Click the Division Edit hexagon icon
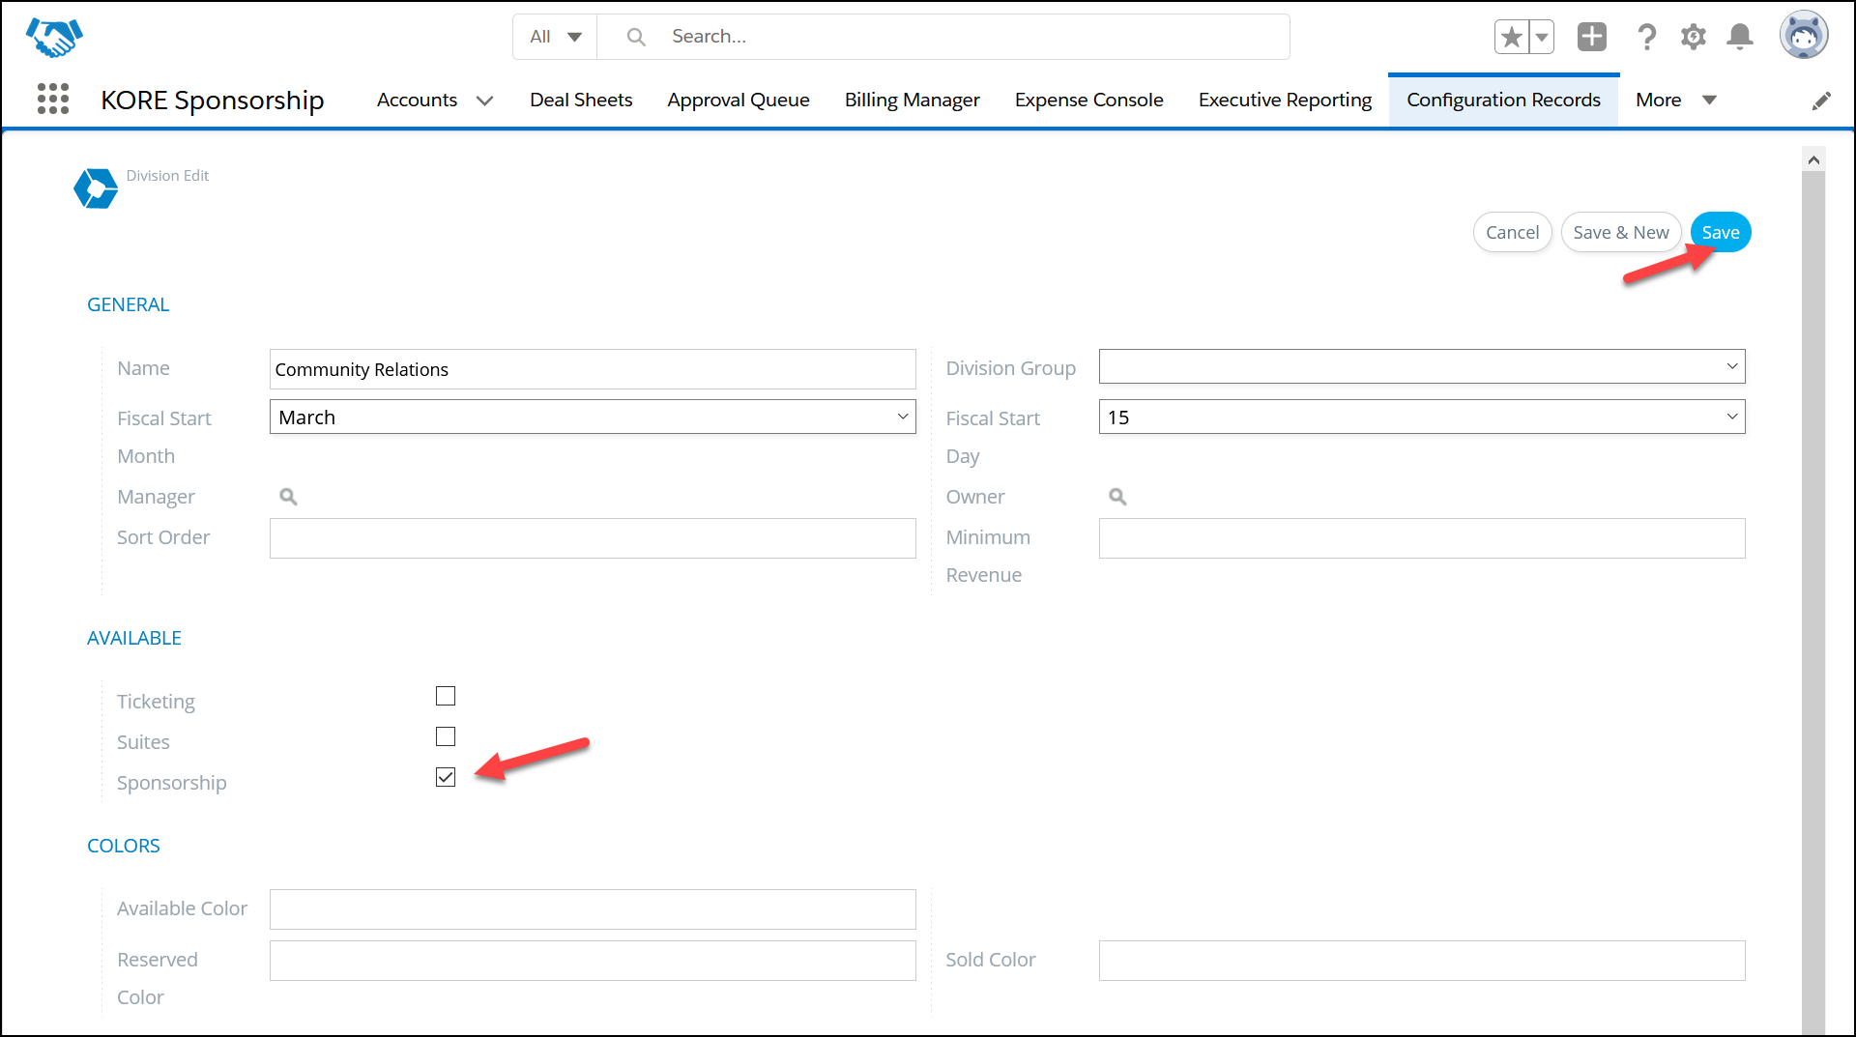 [96, 188]
